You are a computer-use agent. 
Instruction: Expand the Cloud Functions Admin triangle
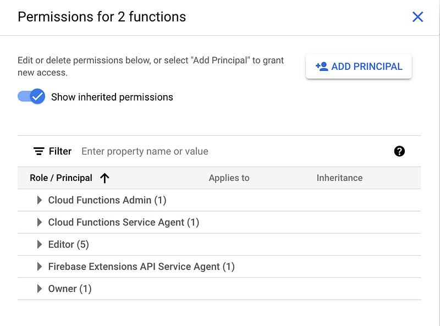[x=40, y=200]
